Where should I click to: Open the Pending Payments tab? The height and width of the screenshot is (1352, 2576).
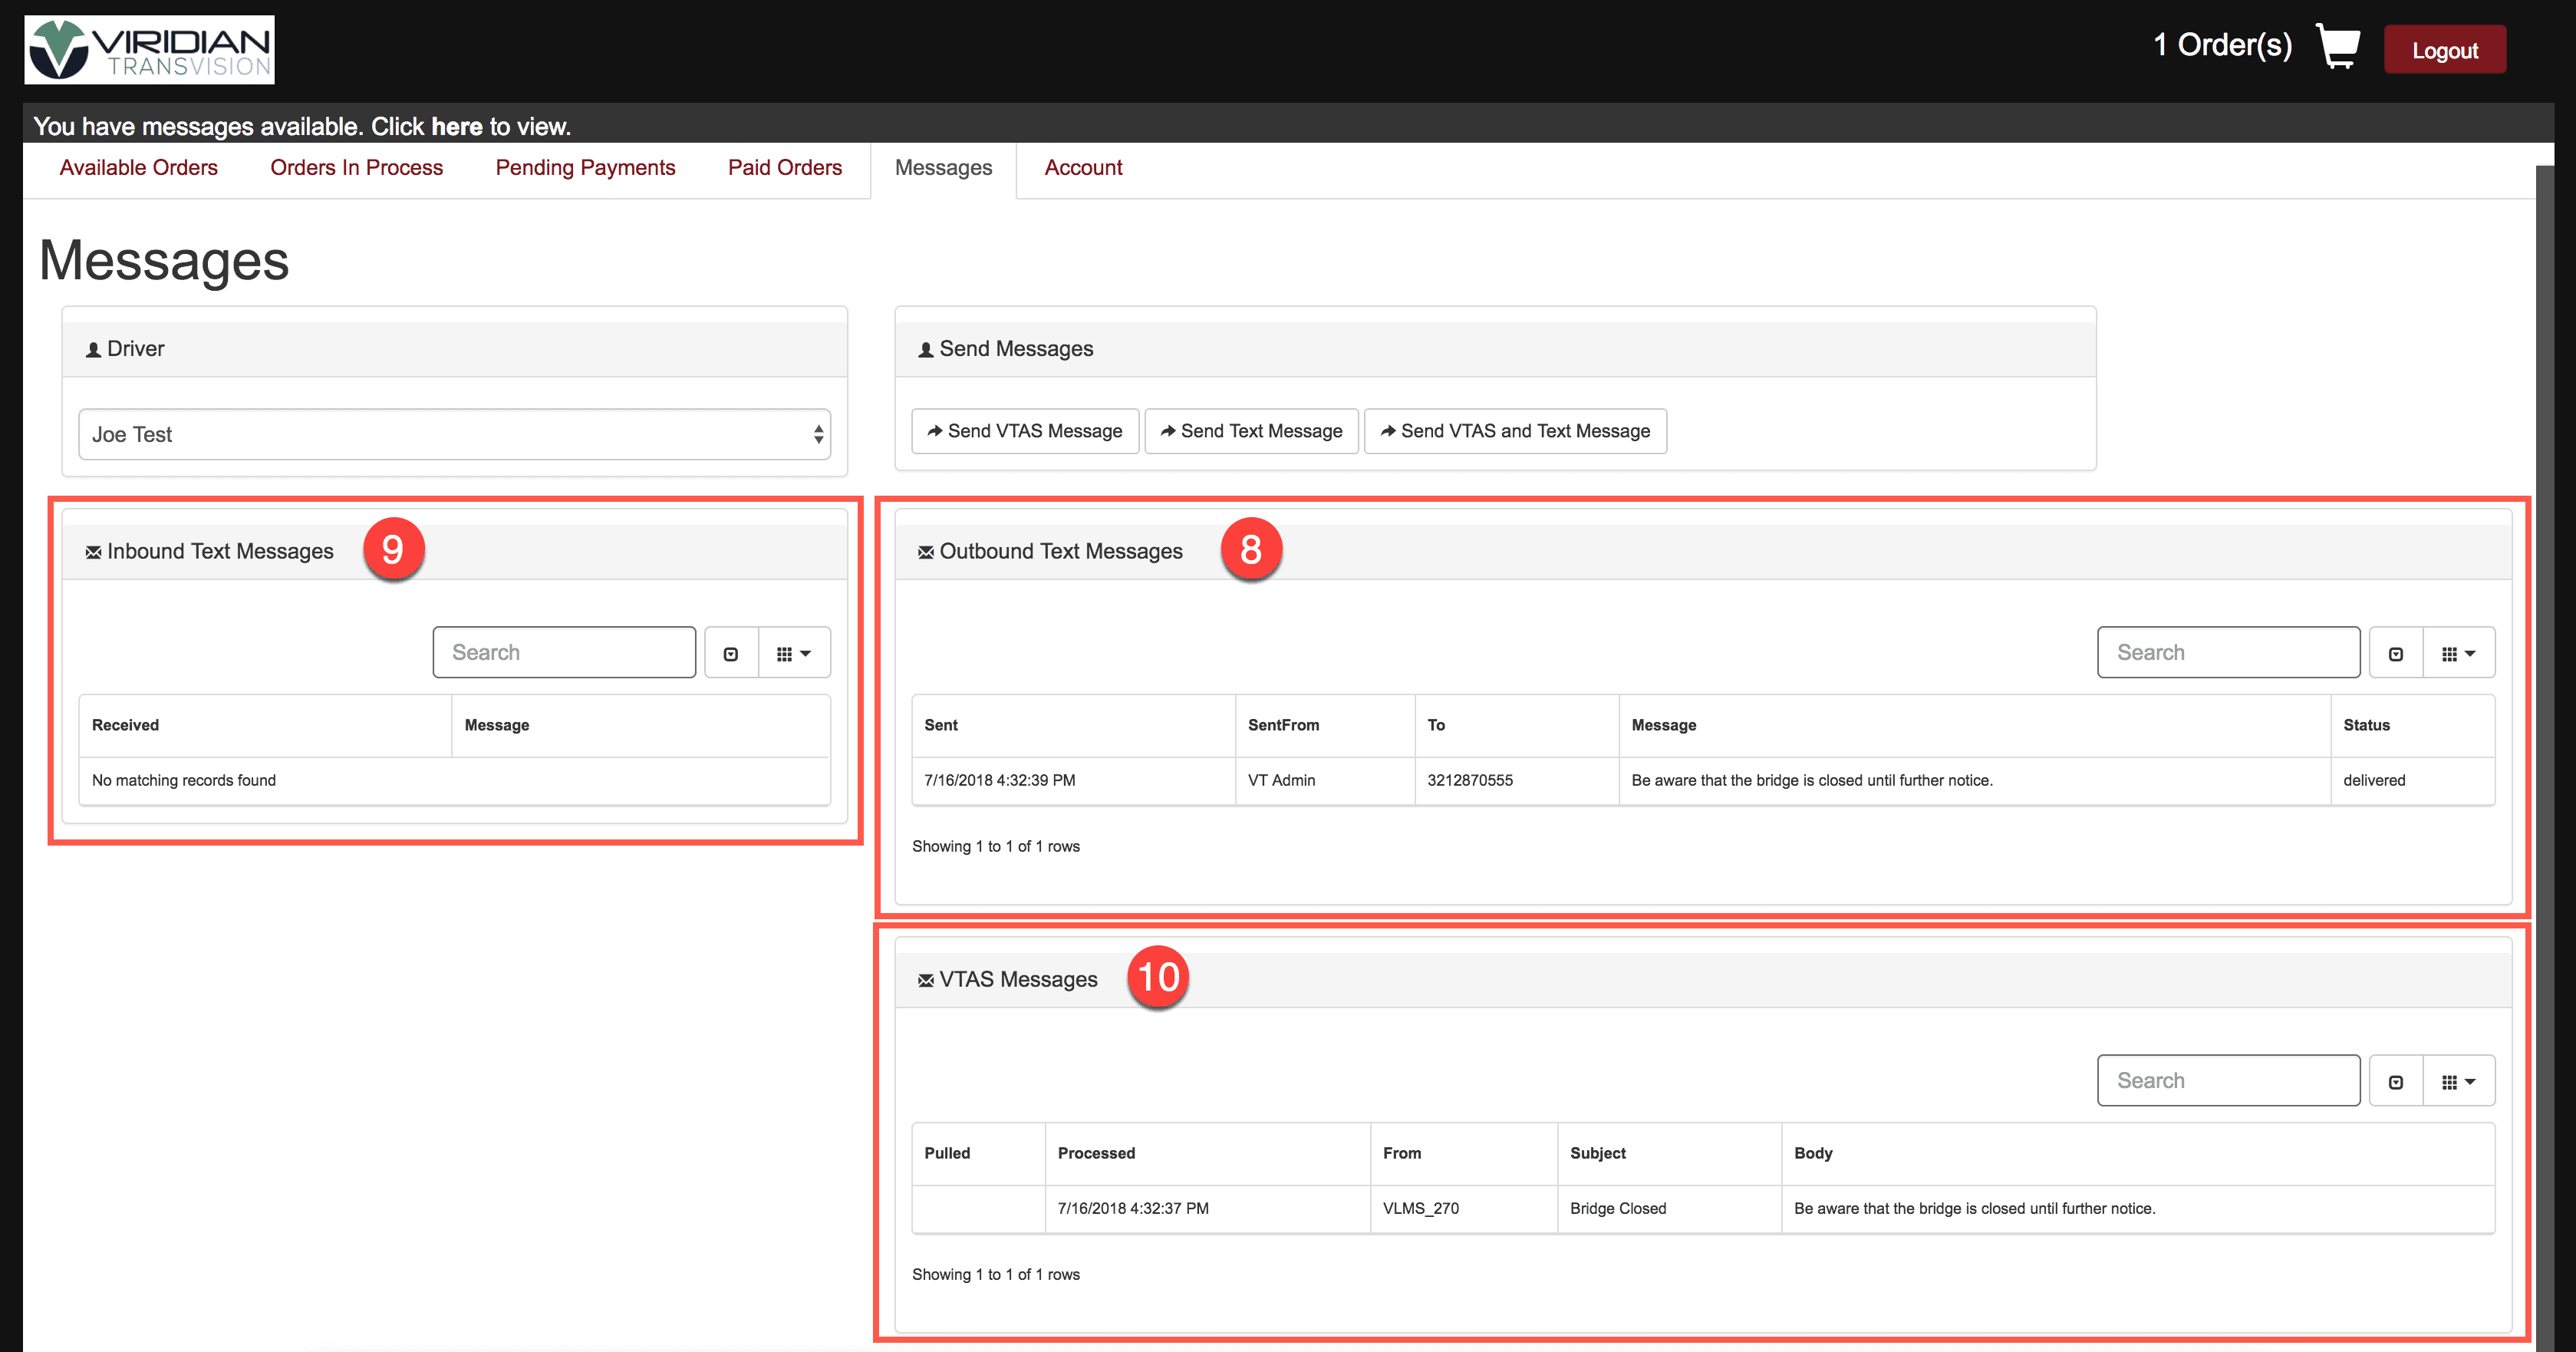click(x=585, y=168)
